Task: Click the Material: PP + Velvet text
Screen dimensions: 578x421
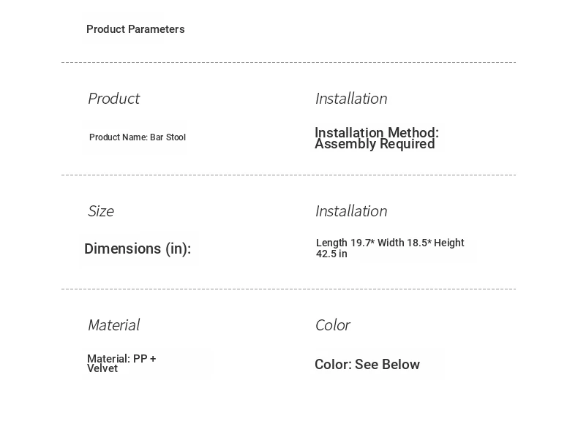Action: (x=121, y=363)
